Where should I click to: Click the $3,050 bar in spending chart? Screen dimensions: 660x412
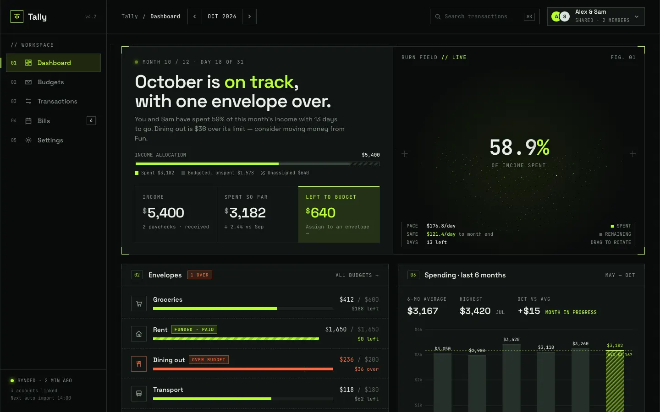443,383
